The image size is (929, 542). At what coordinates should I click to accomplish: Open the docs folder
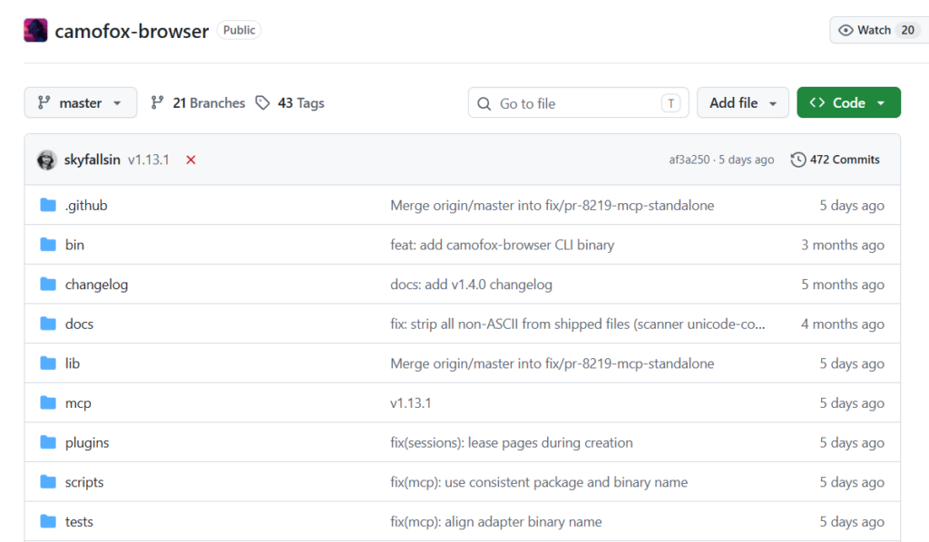tap(80, 324)
